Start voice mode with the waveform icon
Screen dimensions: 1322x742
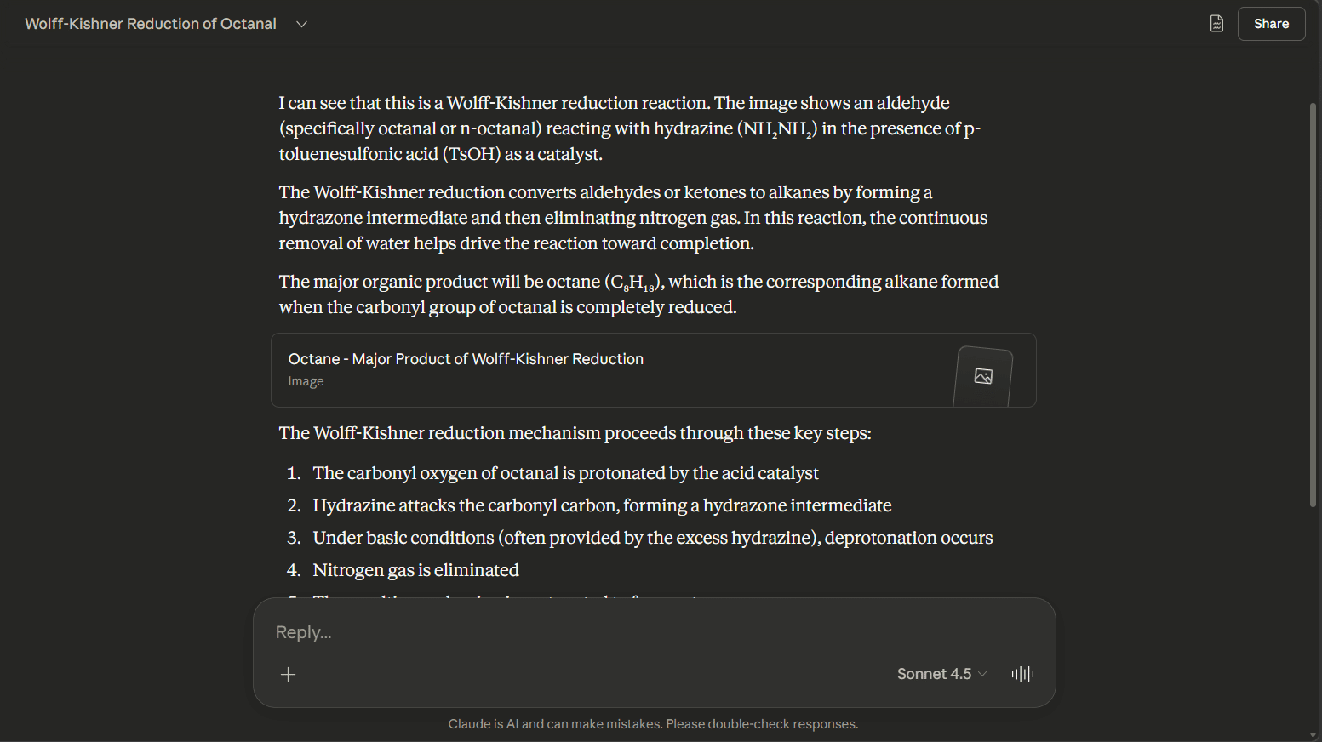click(1022, 674)
